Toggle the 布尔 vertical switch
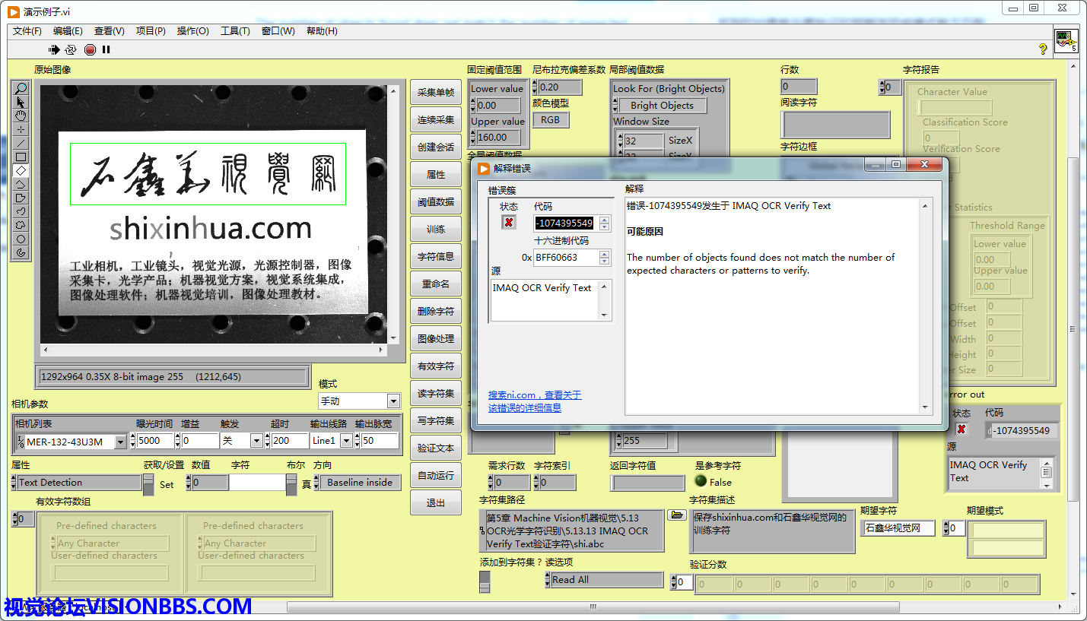Image resolution: width=1087 pixels, height=621 pixels. click(x=291, y=484)
